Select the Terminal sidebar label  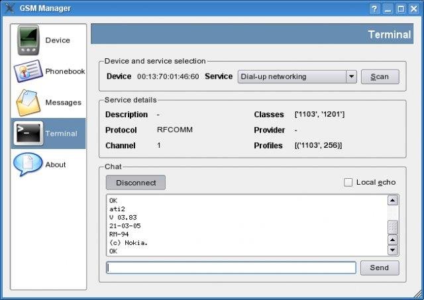tap(61, 134)
